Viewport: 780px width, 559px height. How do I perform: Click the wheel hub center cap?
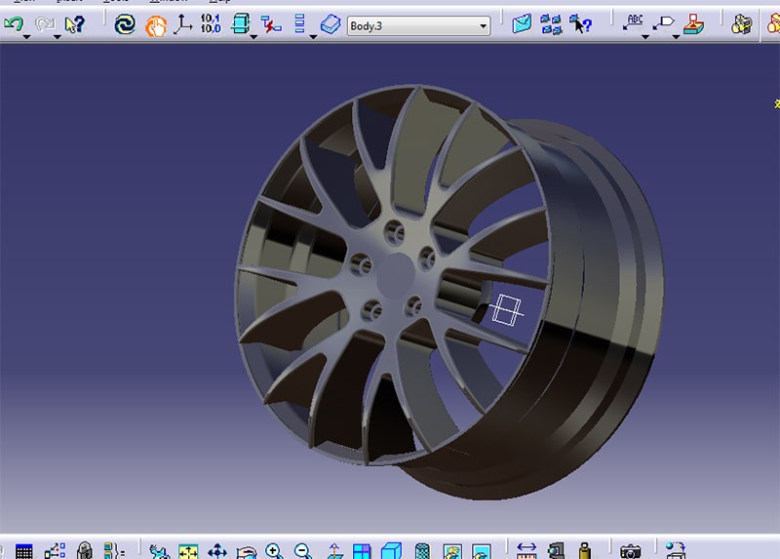click(396, 275)
